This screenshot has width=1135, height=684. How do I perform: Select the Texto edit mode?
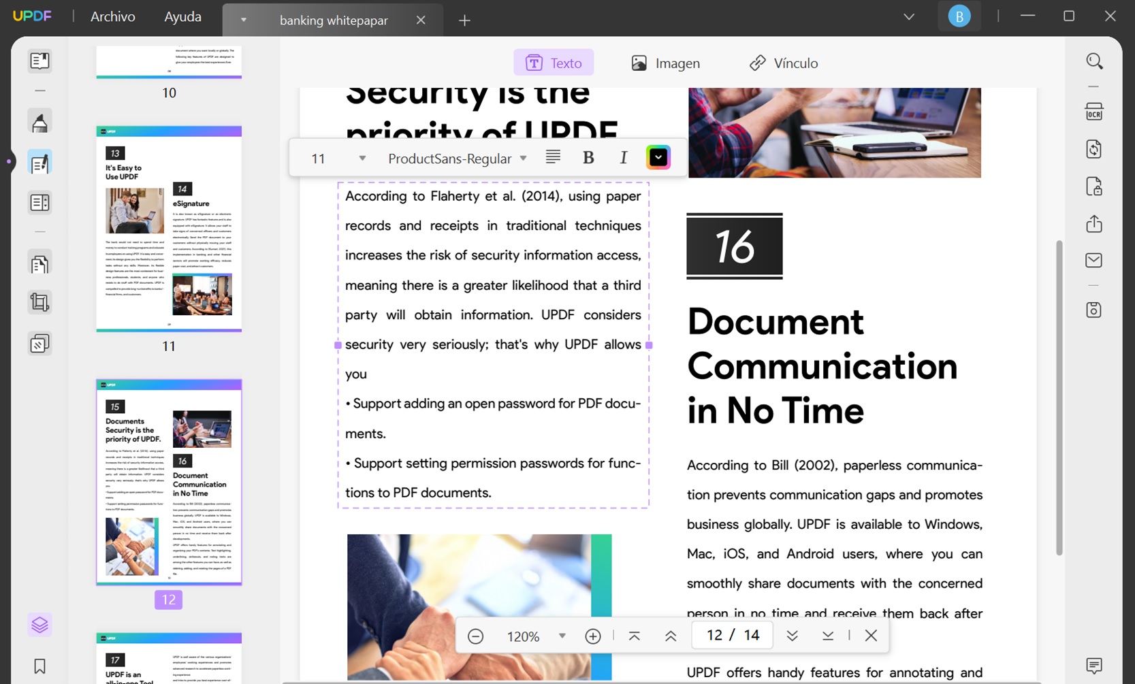554,63
